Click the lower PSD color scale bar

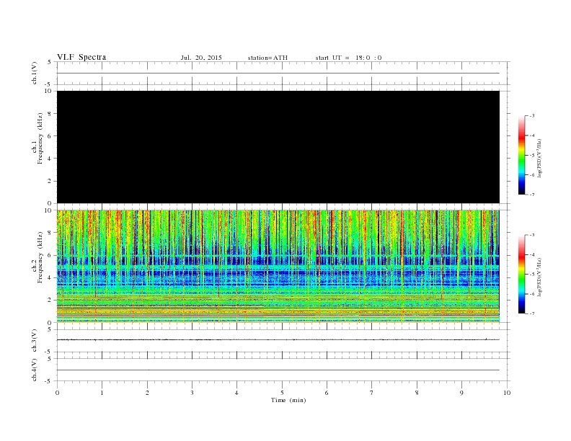coord(522,274)
